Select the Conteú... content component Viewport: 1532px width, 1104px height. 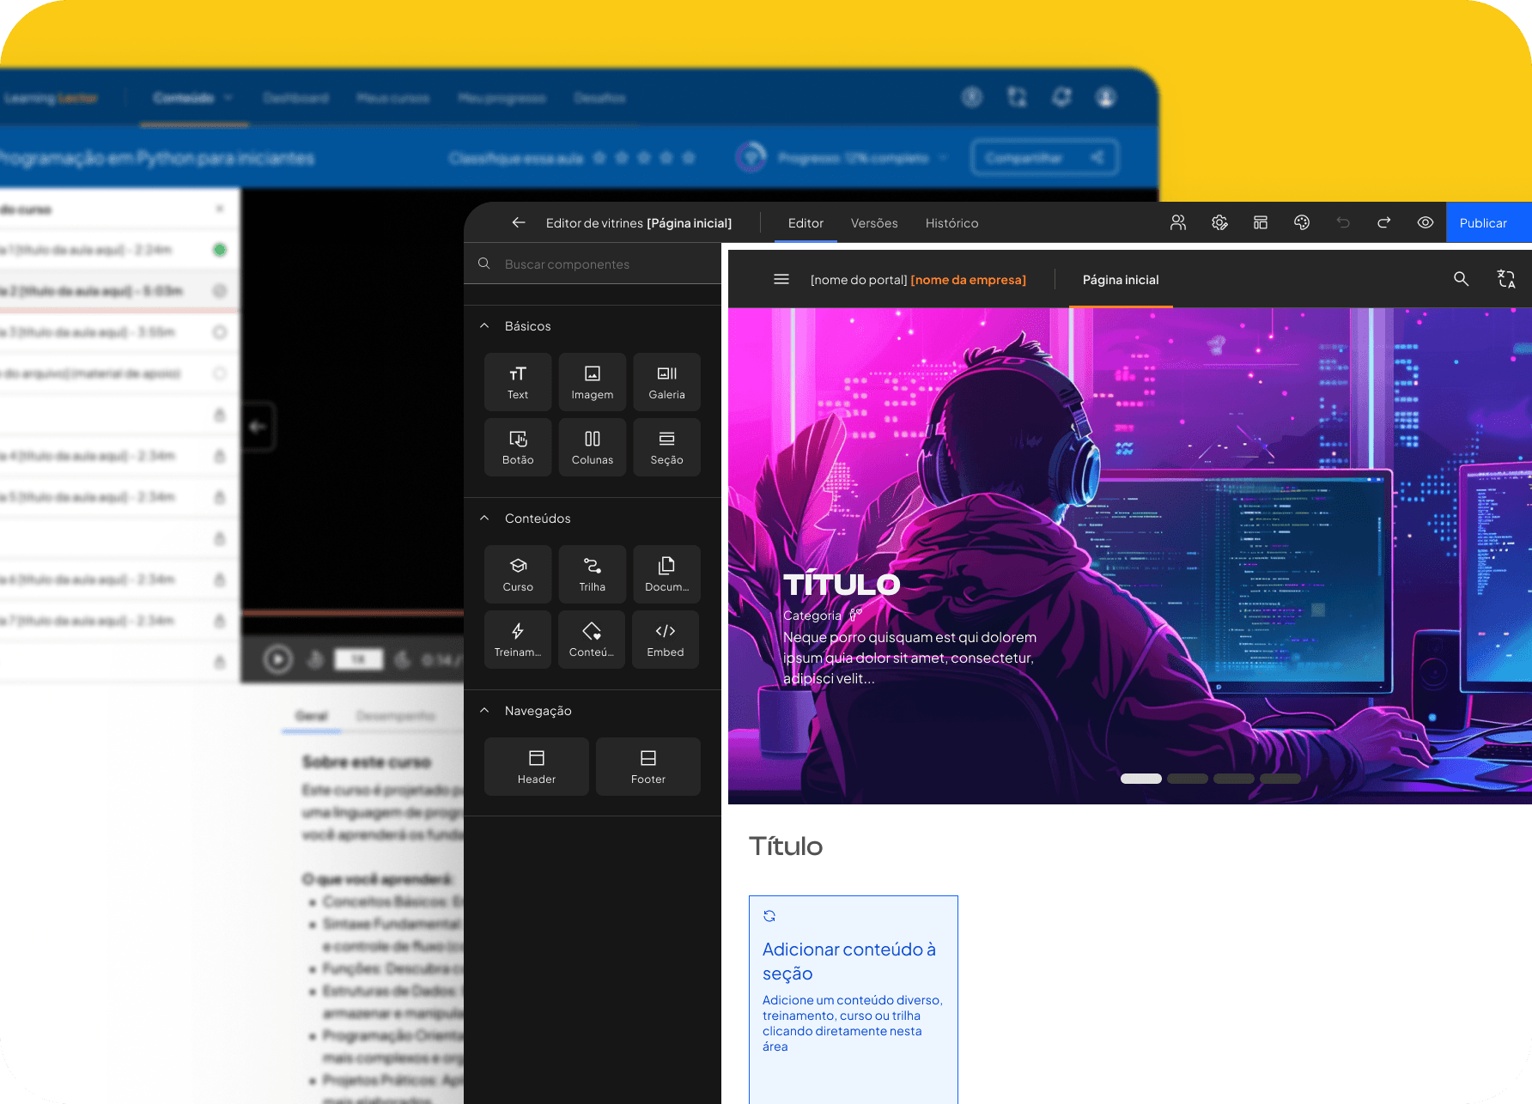(592, 640)
